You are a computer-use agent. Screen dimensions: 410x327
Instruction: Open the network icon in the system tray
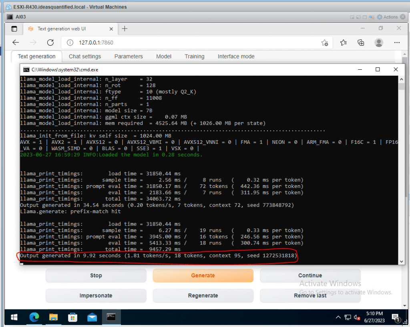click(x=348, y=317)
